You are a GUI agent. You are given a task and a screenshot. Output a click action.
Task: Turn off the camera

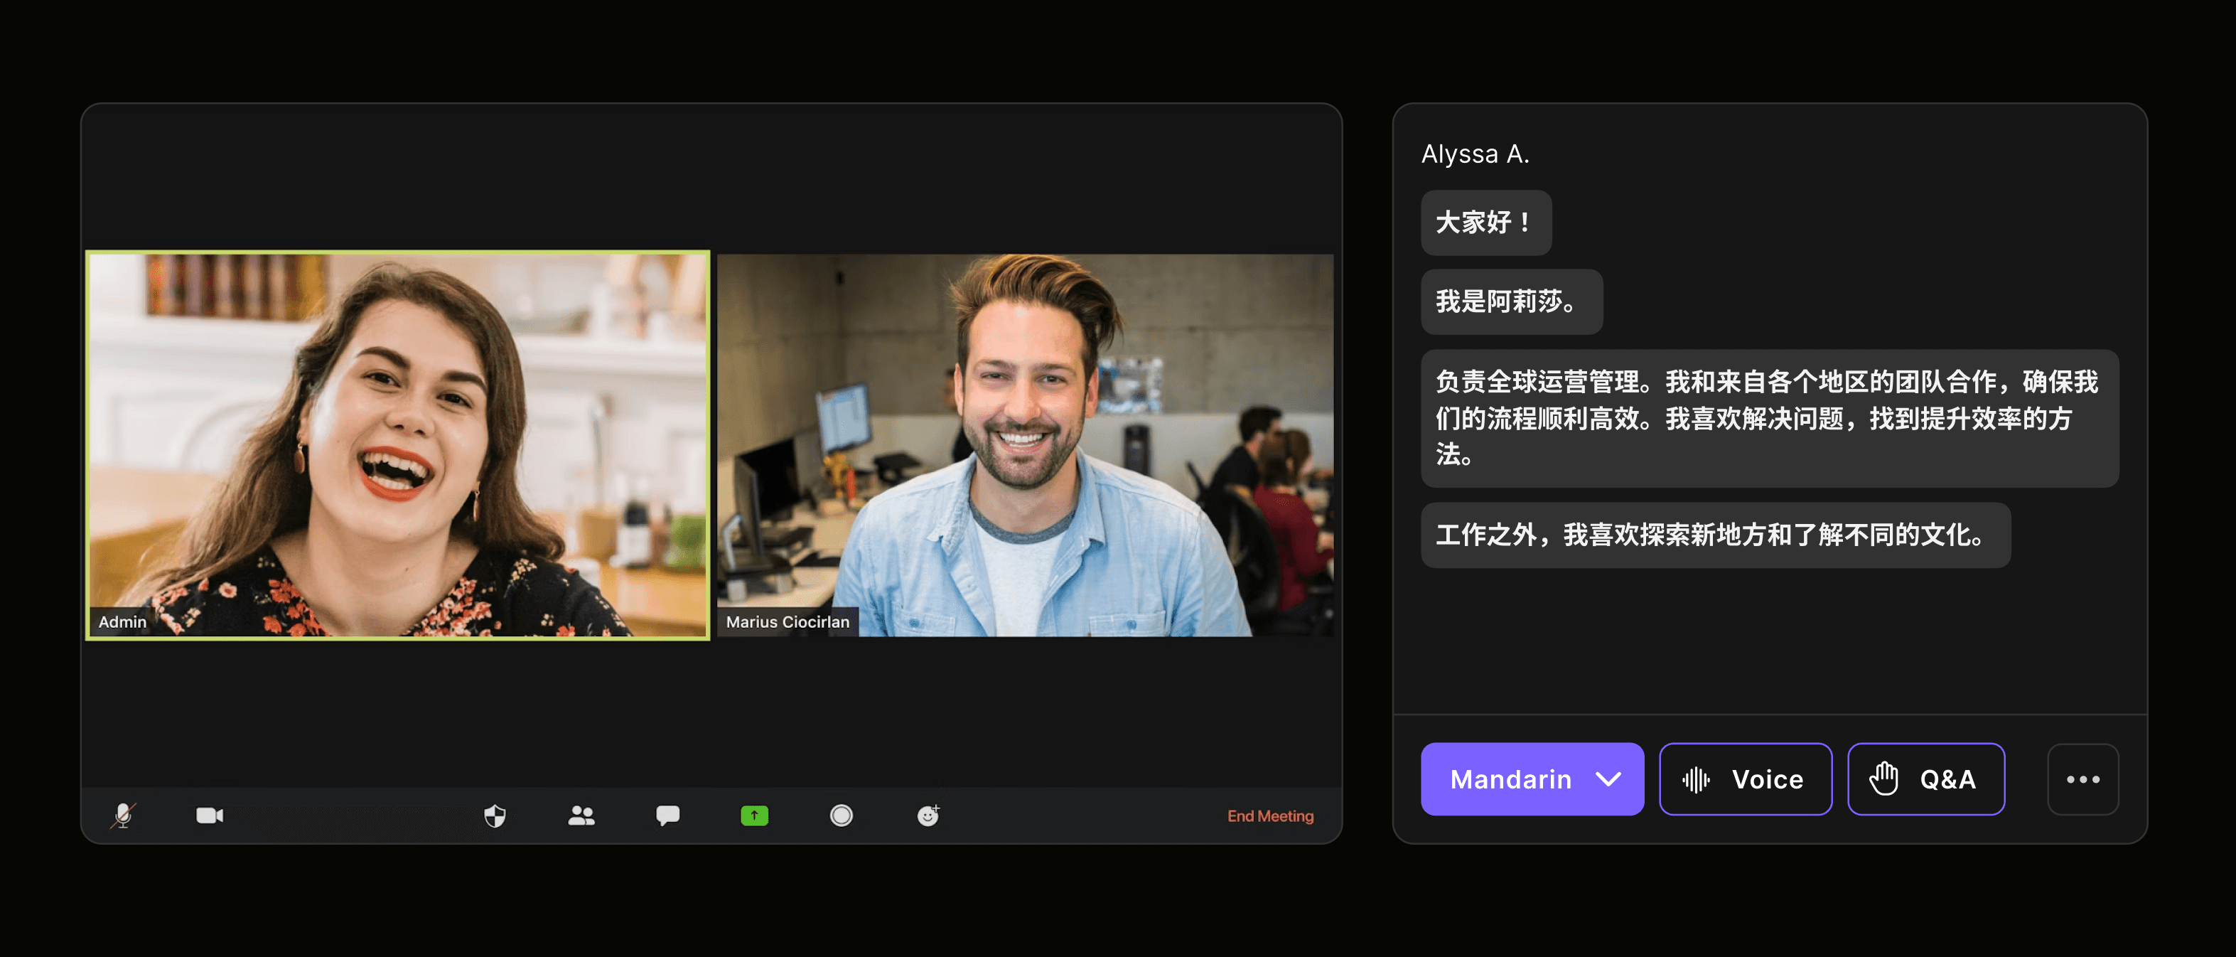208,815
